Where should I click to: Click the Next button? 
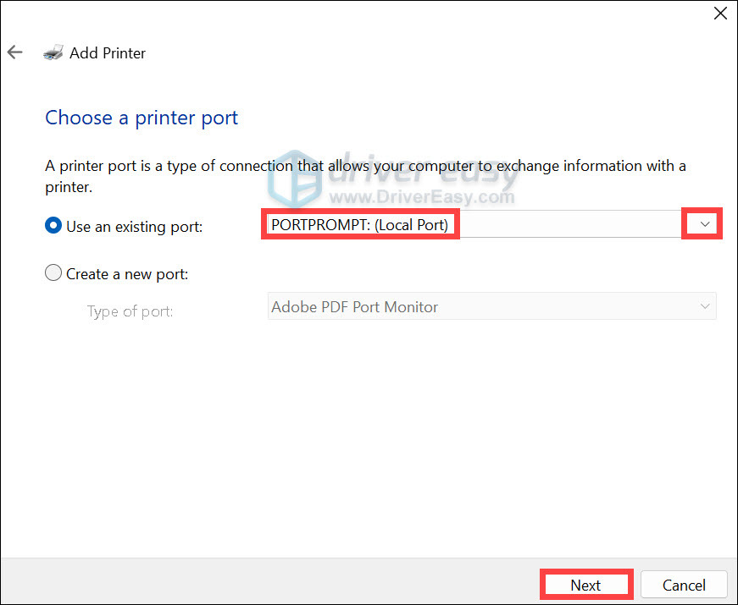pyautogui.click(x=585, y=585)
